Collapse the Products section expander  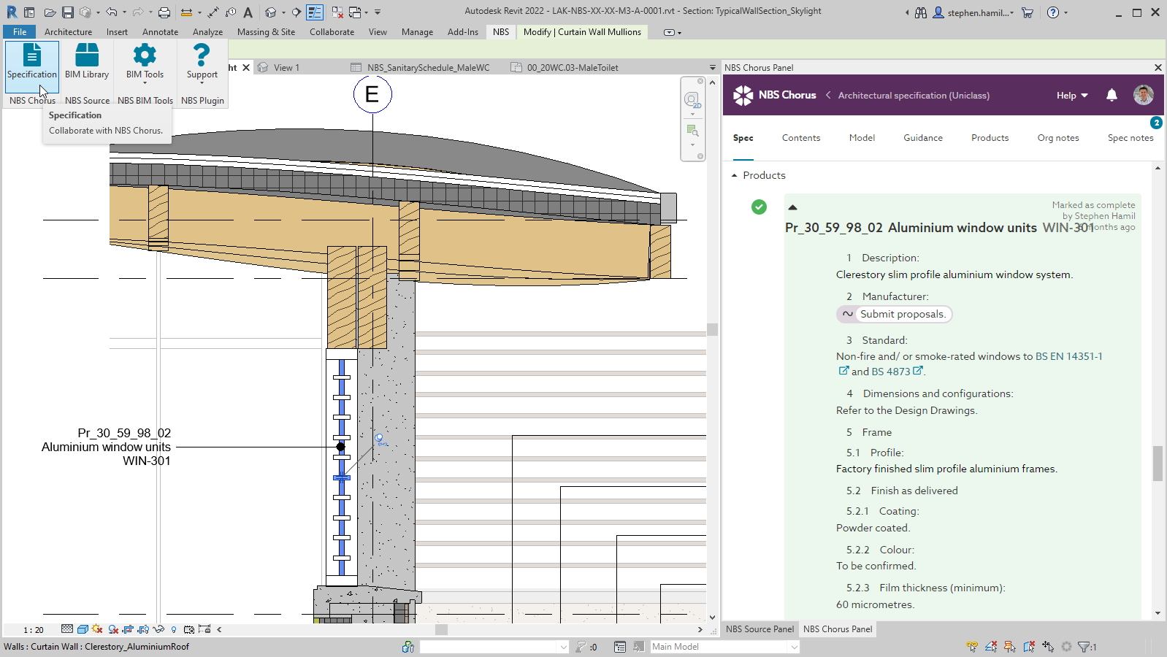(x=734, y=176)
